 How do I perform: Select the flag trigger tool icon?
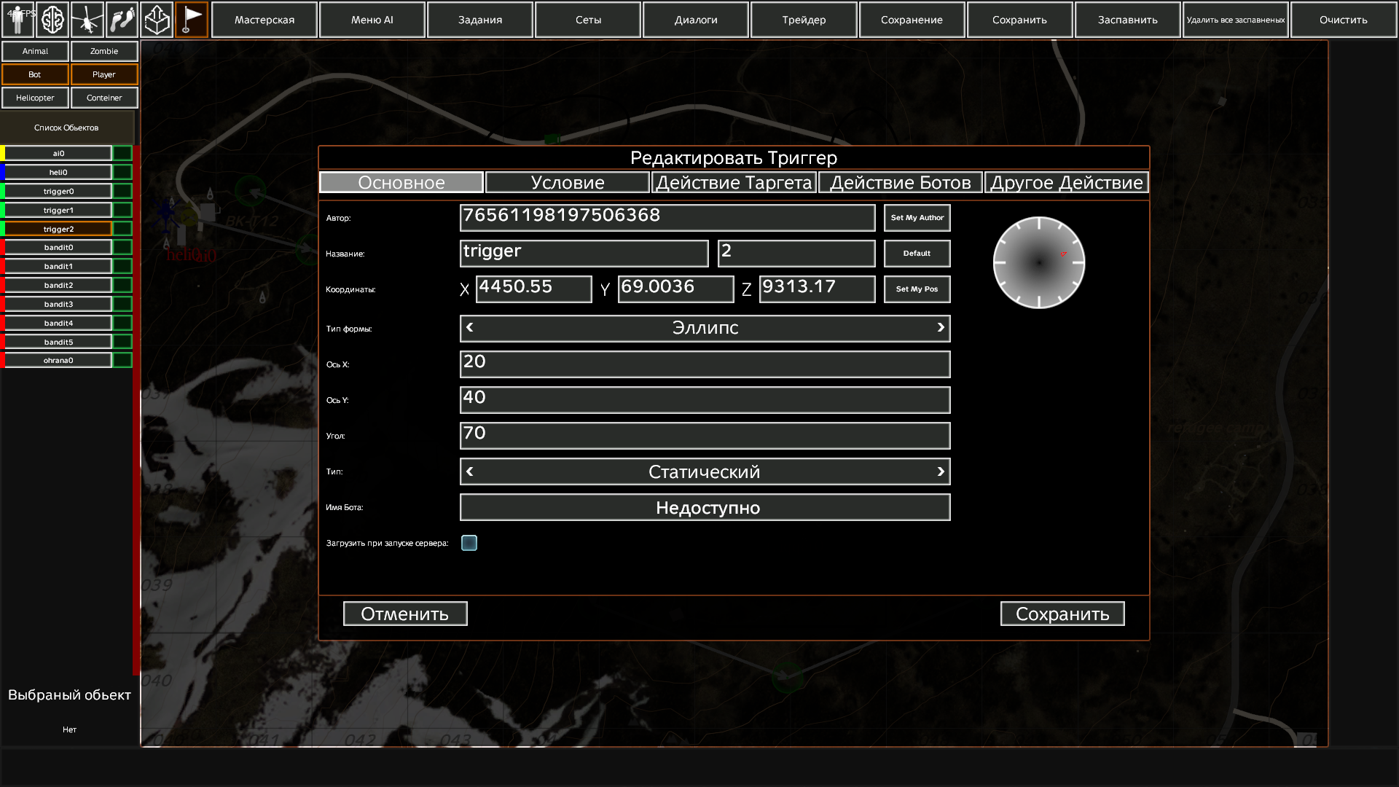tap(192, 20)
